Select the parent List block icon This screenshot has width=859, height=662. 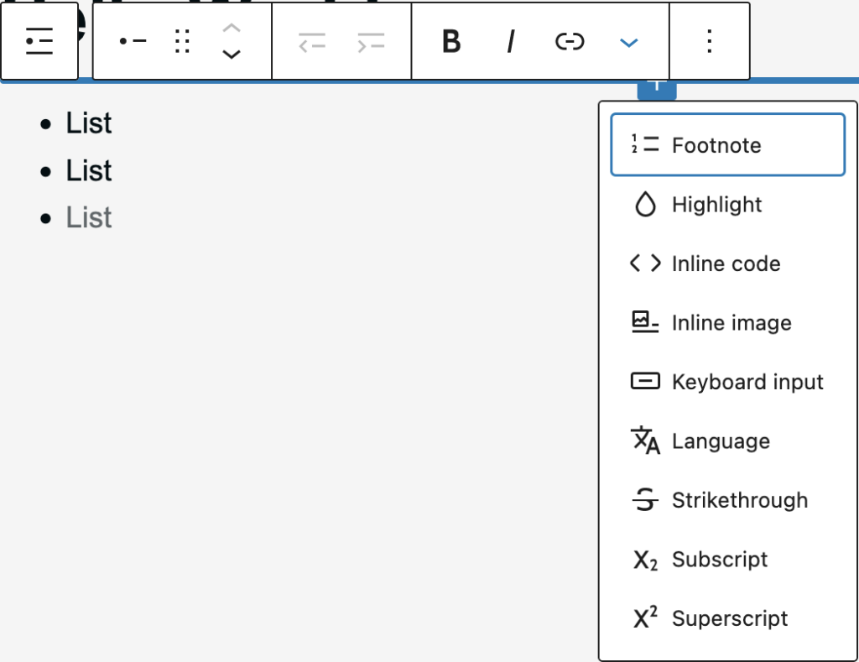[39, 41]
